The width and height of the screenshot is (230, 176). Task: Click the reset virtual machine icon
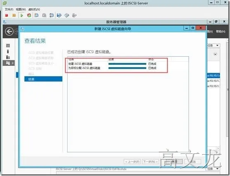coord(29,15)
